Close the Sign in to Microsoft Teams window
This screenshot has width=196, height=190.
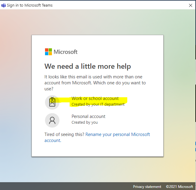coord(191,5)
